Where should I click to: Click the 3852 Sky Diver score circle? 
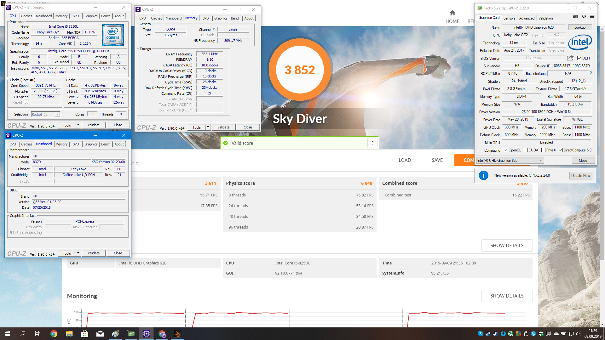pos(300,70)
